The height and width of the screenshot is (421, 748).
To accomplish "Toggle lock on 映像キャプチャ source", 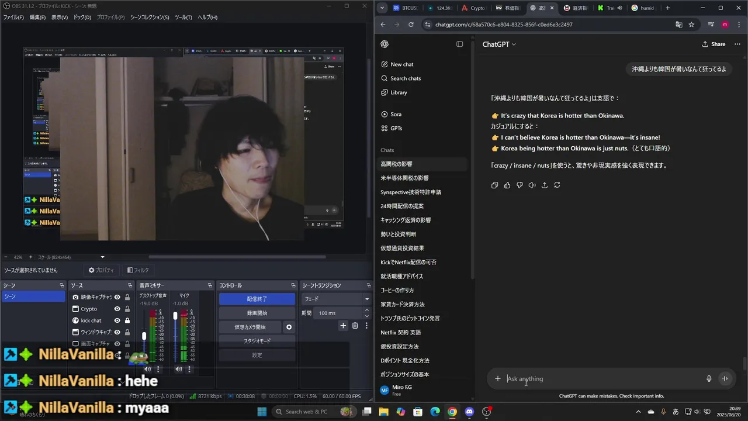I will pos(127,297).
